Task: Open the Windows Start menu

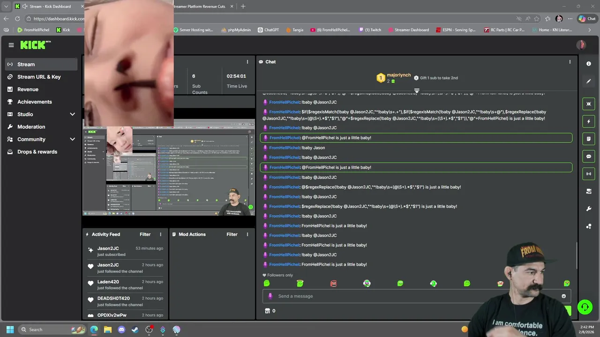Action: (x=10, y=330)
